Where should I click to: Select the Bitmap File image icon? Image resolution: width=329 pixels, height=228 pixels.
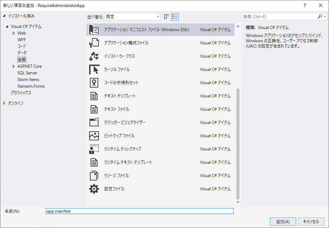pyautogui.click(x=94, y=136)
